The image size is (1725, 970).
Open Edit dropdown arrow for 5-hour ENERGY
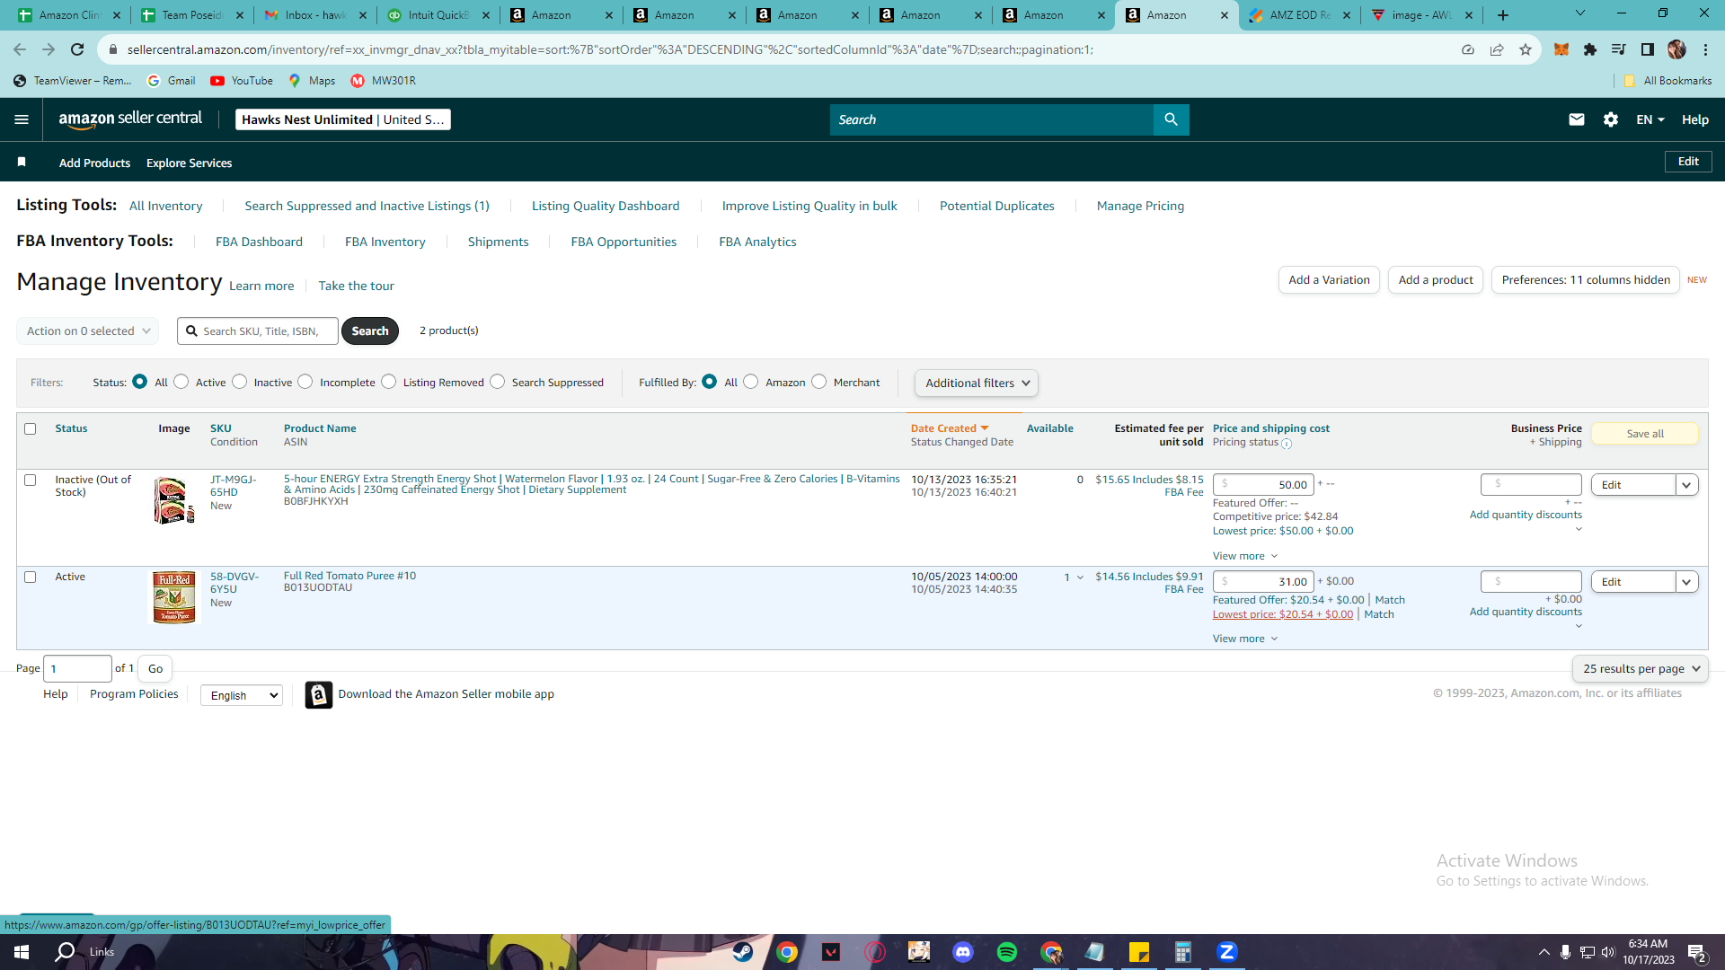(1687, 485)
